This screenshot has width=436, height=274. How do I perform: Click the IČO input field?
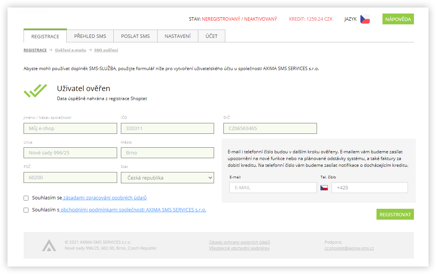pyautogui.click(x=167, y=128)
